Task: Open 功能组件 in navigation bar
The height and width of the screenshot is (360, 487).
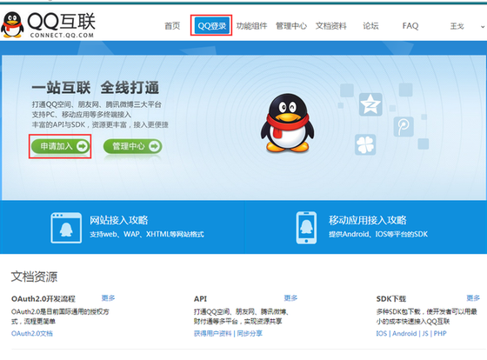Action: point(251,26)
